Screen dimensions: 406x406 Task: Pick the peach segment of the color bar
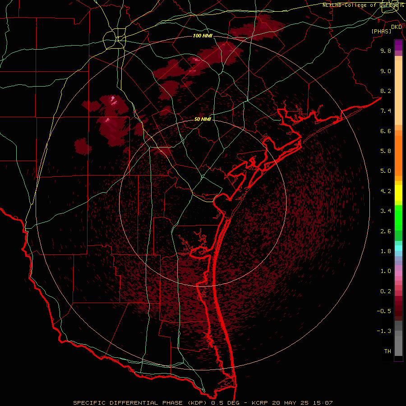point(398,92)
